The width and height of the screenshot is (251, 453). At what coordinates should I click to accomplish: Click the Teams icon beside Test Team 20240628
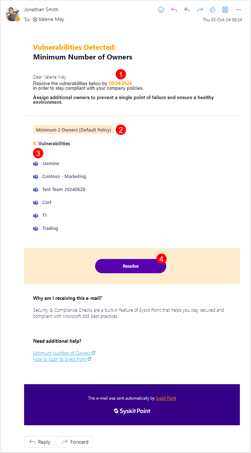[x=35, y=189]
